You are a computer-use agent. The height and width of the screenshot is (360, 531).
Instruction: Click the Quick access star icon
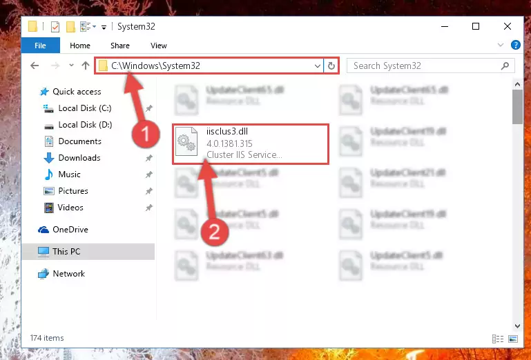44,92
